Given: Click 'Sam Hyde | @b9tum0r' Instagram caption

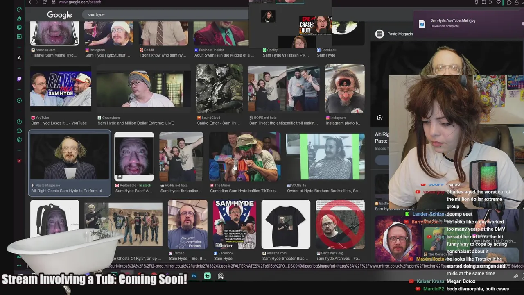Looking at the screenshot, I should click(x=108, y=55).
